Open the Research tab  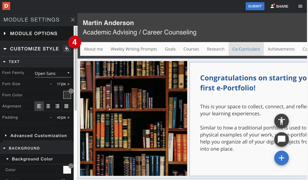click(x=215, y=49)
